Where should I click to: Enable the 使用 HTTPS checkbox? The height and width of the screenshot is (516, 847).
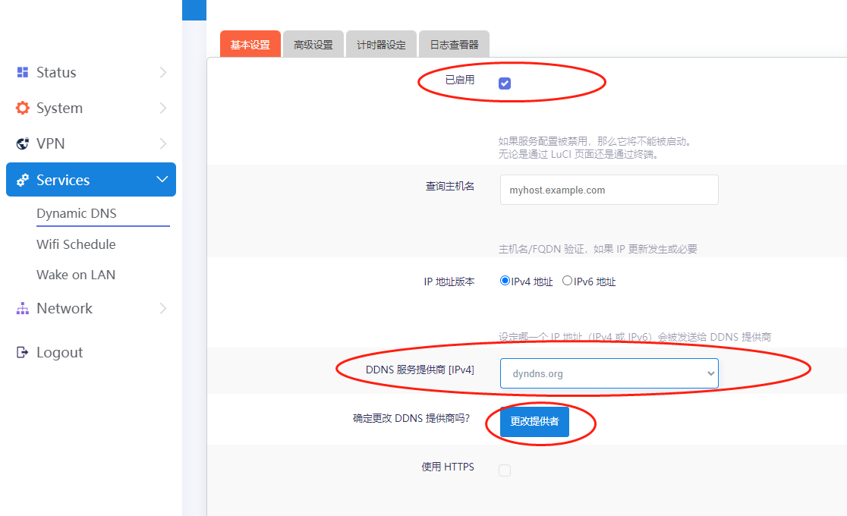(x=505, y=470)
